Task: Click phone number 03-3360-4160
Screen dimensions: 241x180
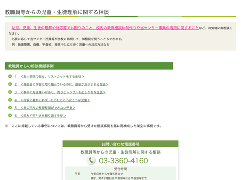Action: [x=123, y=161]
